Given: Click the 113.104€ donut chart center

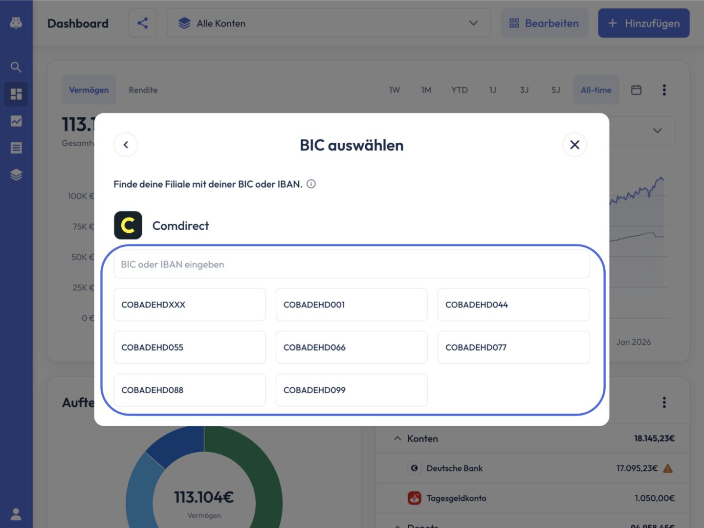Looking at the screenshot, I should 204,497.
